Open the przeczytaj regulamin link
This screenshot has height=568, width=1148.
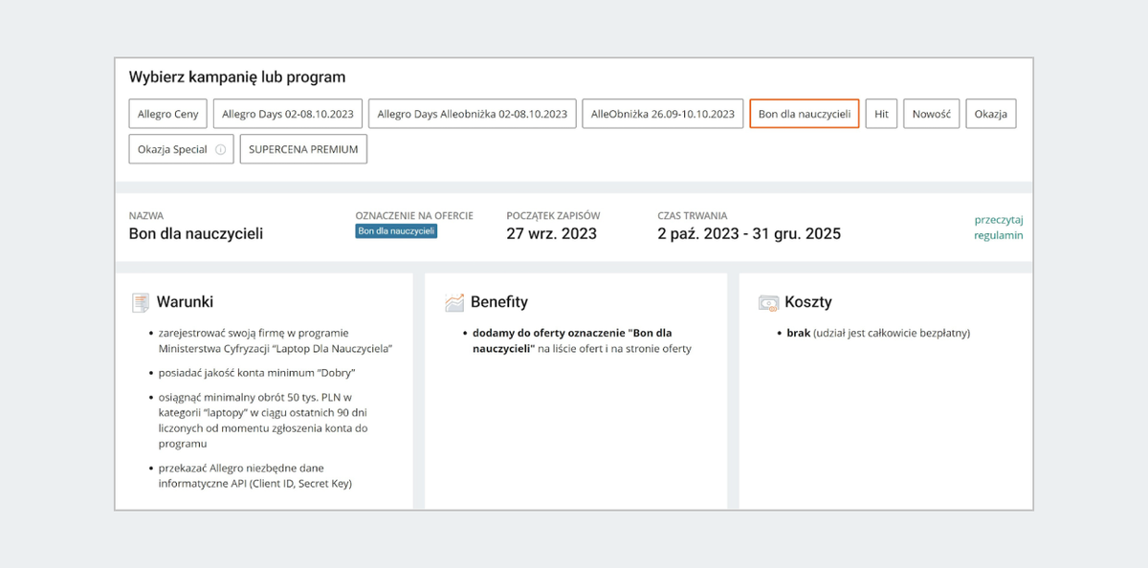tap(999, 227)
